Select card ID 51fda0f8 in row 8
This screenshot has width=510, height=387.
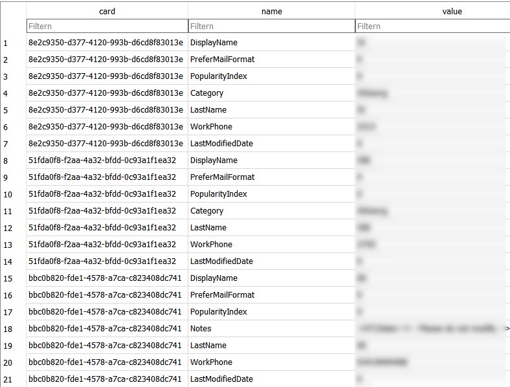click(x=107, y=160)
